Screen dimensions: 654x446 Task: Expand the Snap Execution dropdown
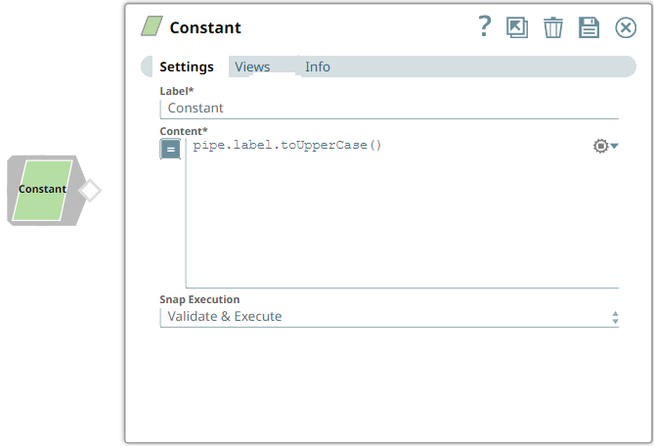click(x=388, y=317)
